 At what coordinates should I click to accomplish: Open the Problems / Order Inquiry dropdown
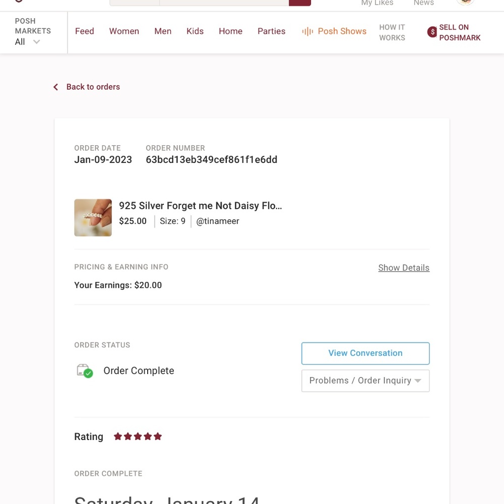coord(365,381)
